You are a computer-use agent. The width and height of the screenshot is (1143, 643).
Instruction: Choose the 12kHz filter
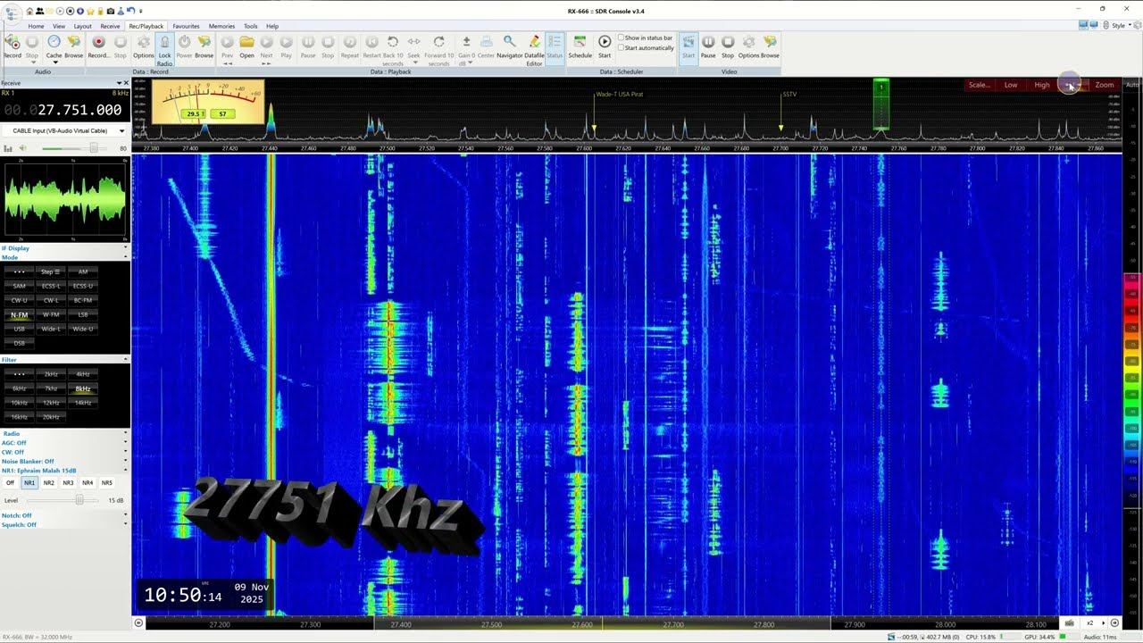(x=51, y=403)
